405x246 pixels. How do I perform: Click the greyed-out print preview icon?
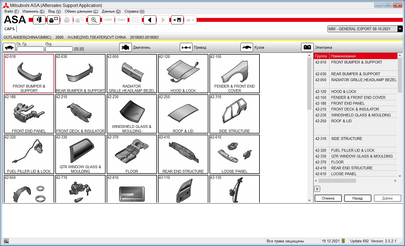80,20
